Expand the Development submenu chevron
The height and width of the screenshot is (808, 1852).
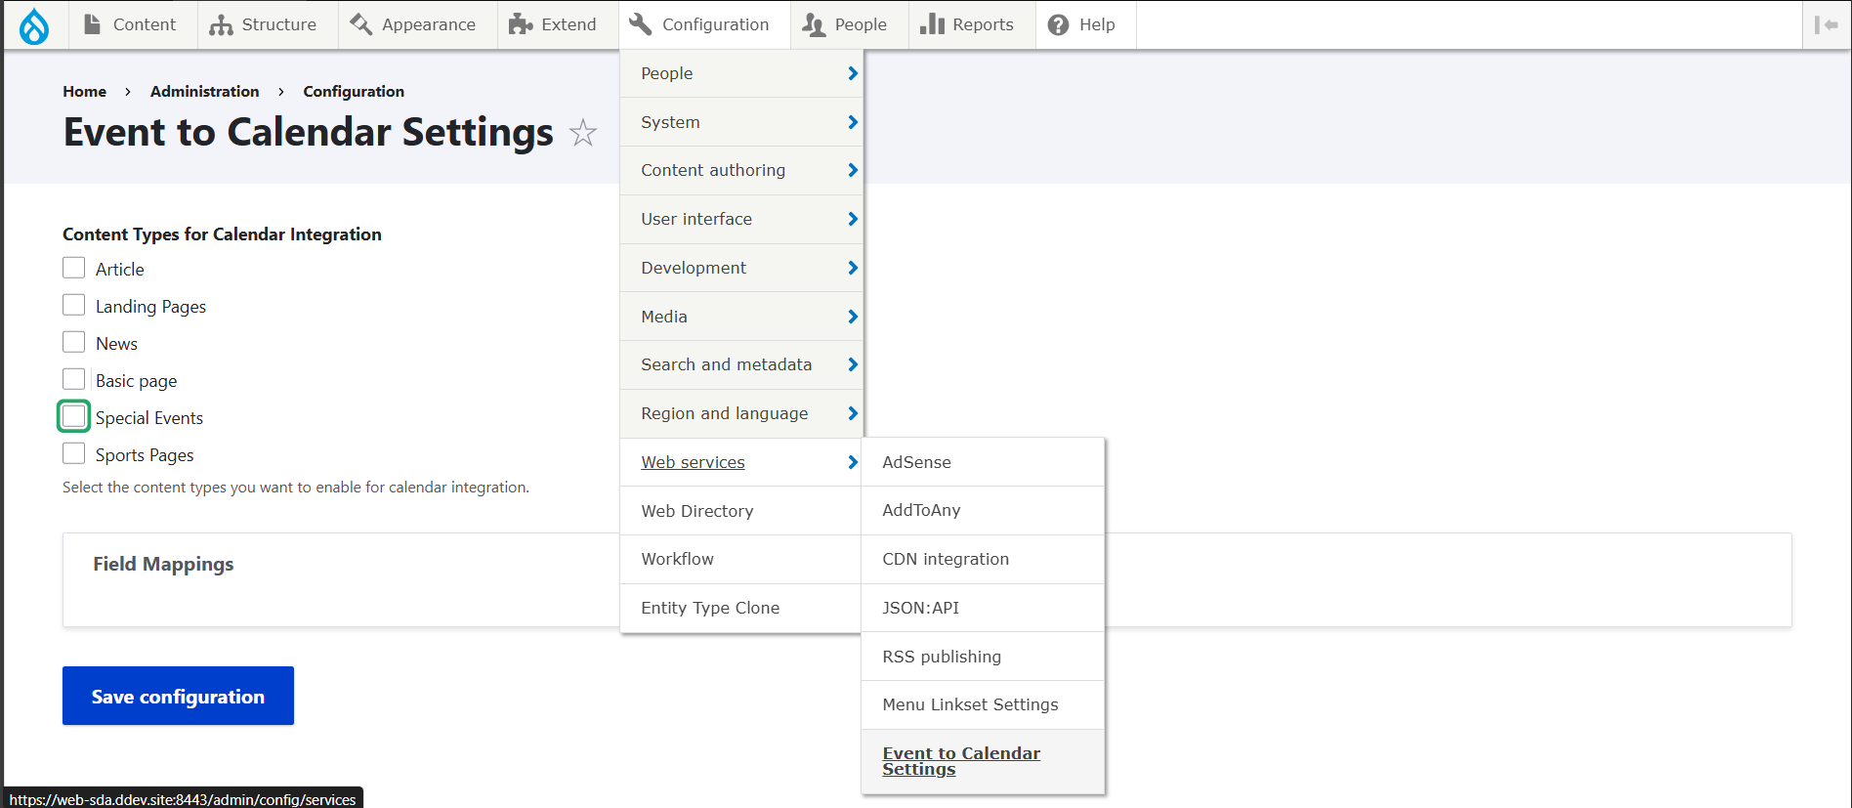click(853, 268)
